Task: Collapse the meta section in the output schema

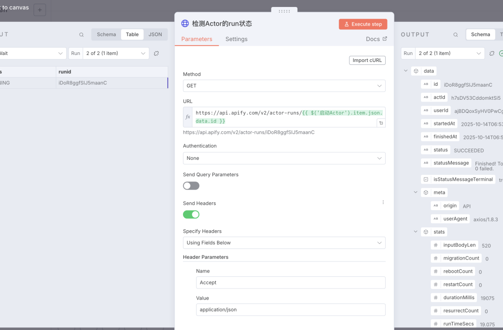Action: click(416, 192)
